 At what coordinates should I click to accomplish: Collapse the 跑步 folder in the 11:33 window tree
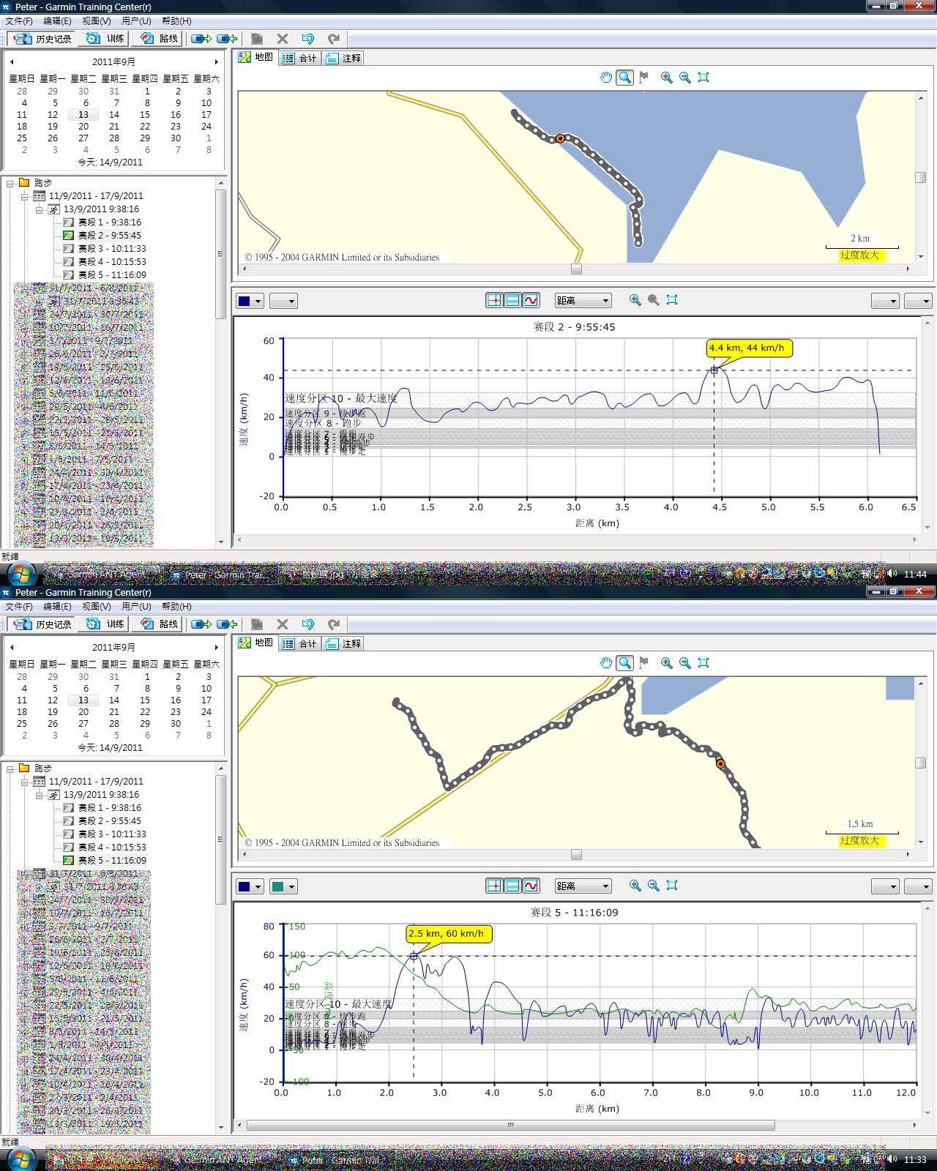coord(11,768)
